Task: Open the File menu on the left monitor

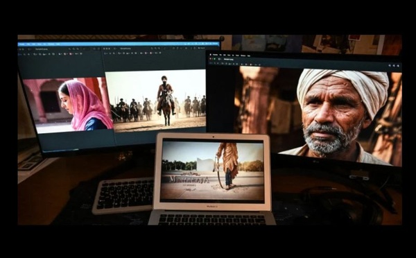Action: 28,44
